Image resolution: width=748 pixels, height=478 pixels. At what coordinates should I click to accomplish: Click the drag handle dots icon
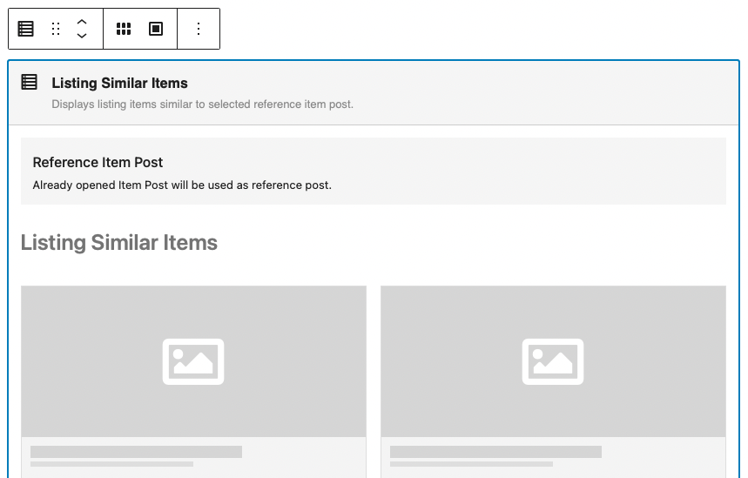(x=56, y=29)
